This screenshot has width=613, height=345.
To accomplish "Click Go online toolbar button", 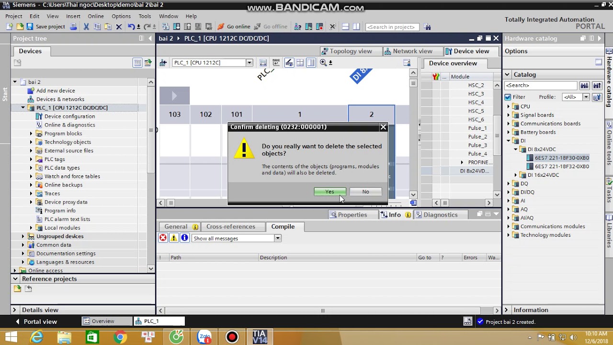I will click(x=234, y=27).
